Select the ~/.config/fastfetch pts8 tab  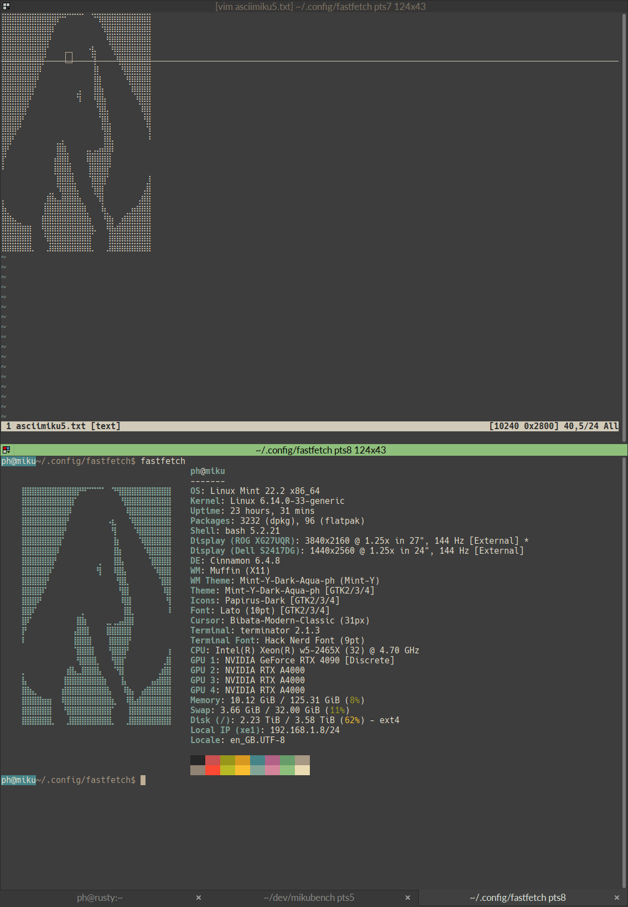pos(518,898)
